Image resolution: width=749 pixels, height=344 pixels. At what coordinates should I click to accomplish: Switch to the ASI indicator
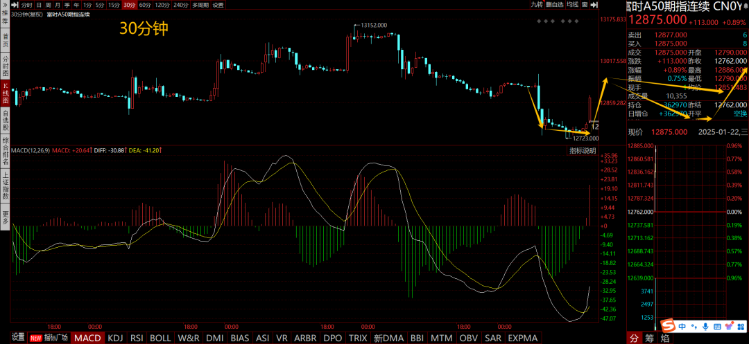pyautogui.click(x=262, y=338)
